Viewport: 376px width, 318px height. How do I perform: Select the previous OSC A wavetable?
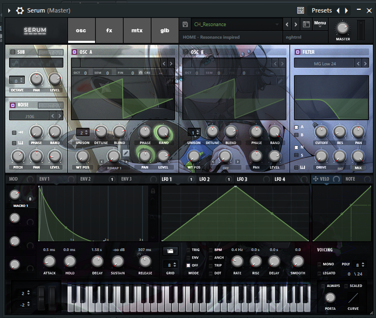164,63
